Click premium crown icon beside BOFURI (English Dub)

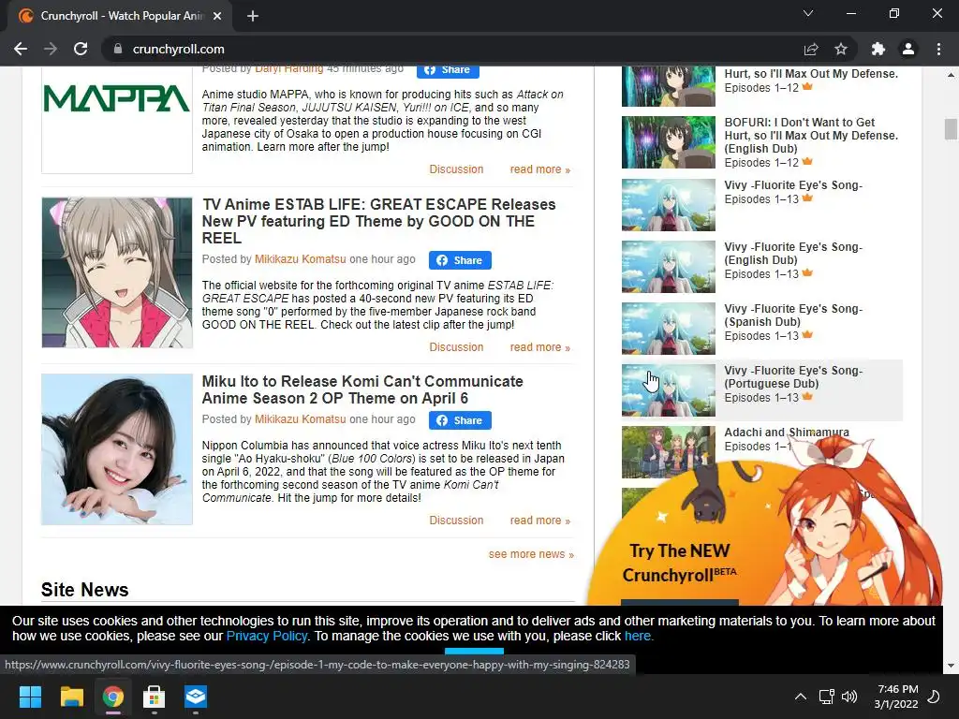(x=807, y=161)
